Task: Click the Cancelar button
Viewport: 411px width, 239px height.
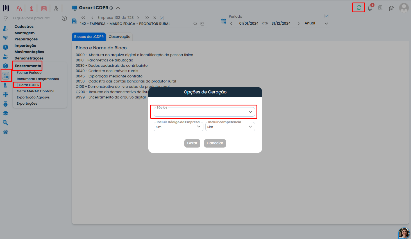Action: (x=215, y=143)
